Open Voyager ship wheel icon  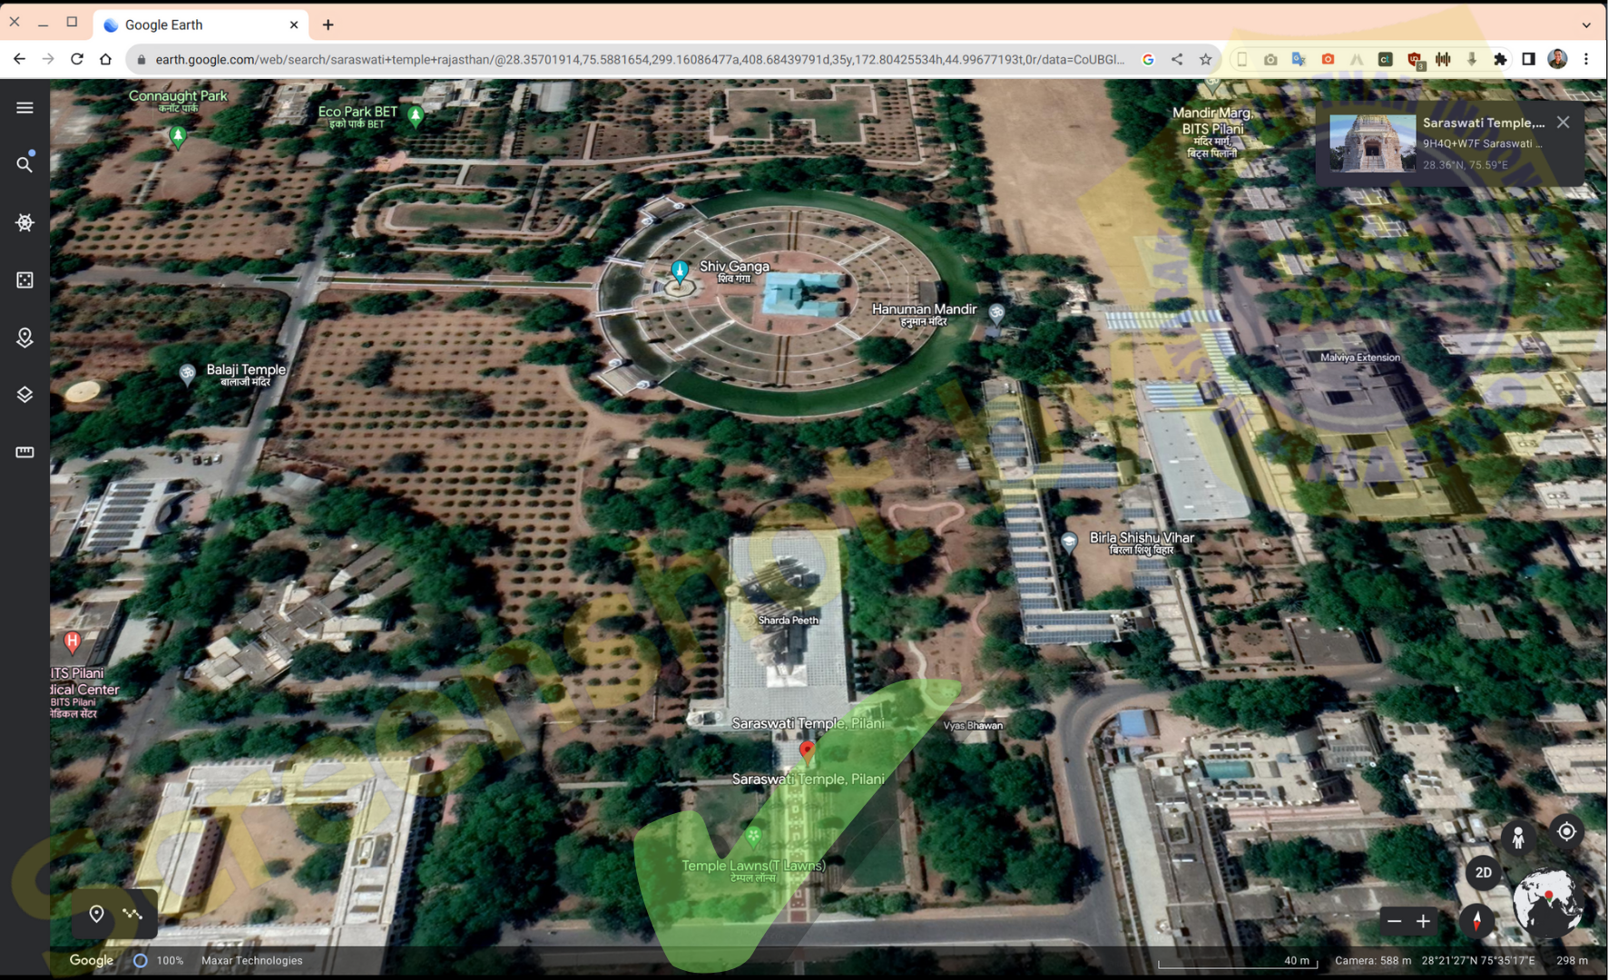[25, 222]
